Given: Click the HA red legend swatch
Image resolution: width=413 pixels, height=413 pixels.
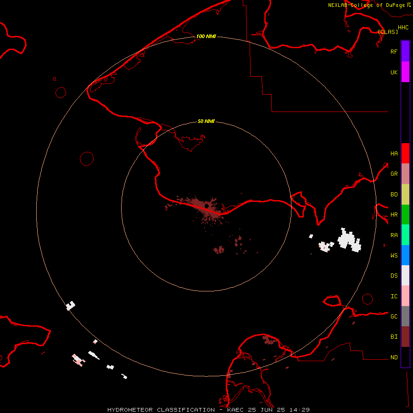Looking at the screenshot, I should pos(405,153).
